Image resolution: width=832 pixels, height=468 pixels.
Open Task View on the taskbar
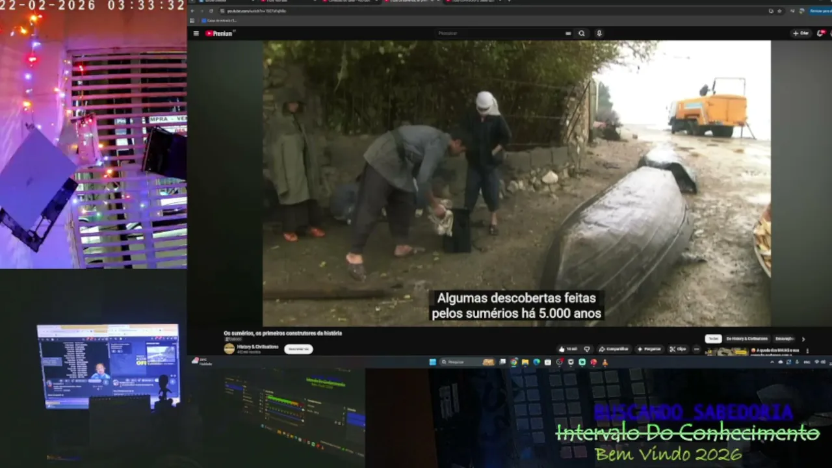(502, 362)
